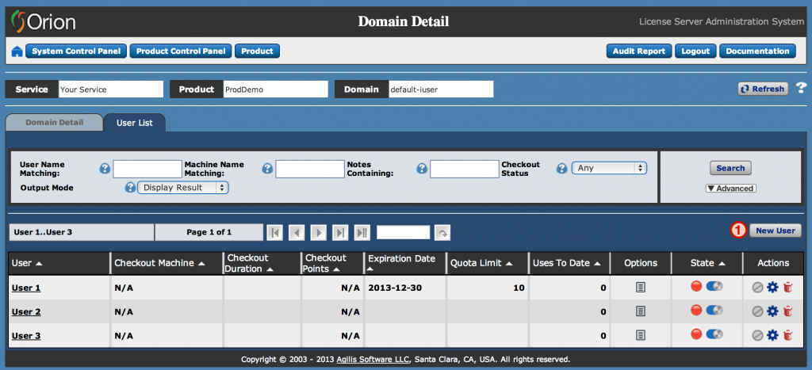Toggle the state switch for User 1
Viewport: 812px width, 370px height.
coord(714,287)
